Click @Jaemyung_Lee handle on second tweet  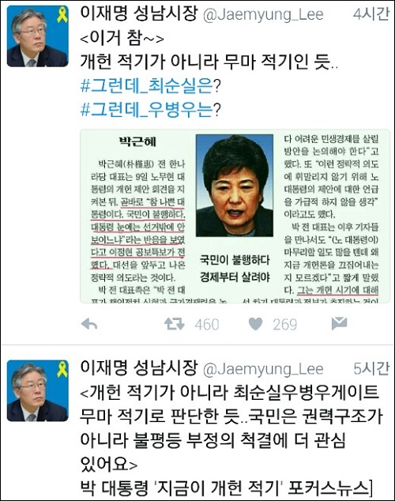[263, 369]
